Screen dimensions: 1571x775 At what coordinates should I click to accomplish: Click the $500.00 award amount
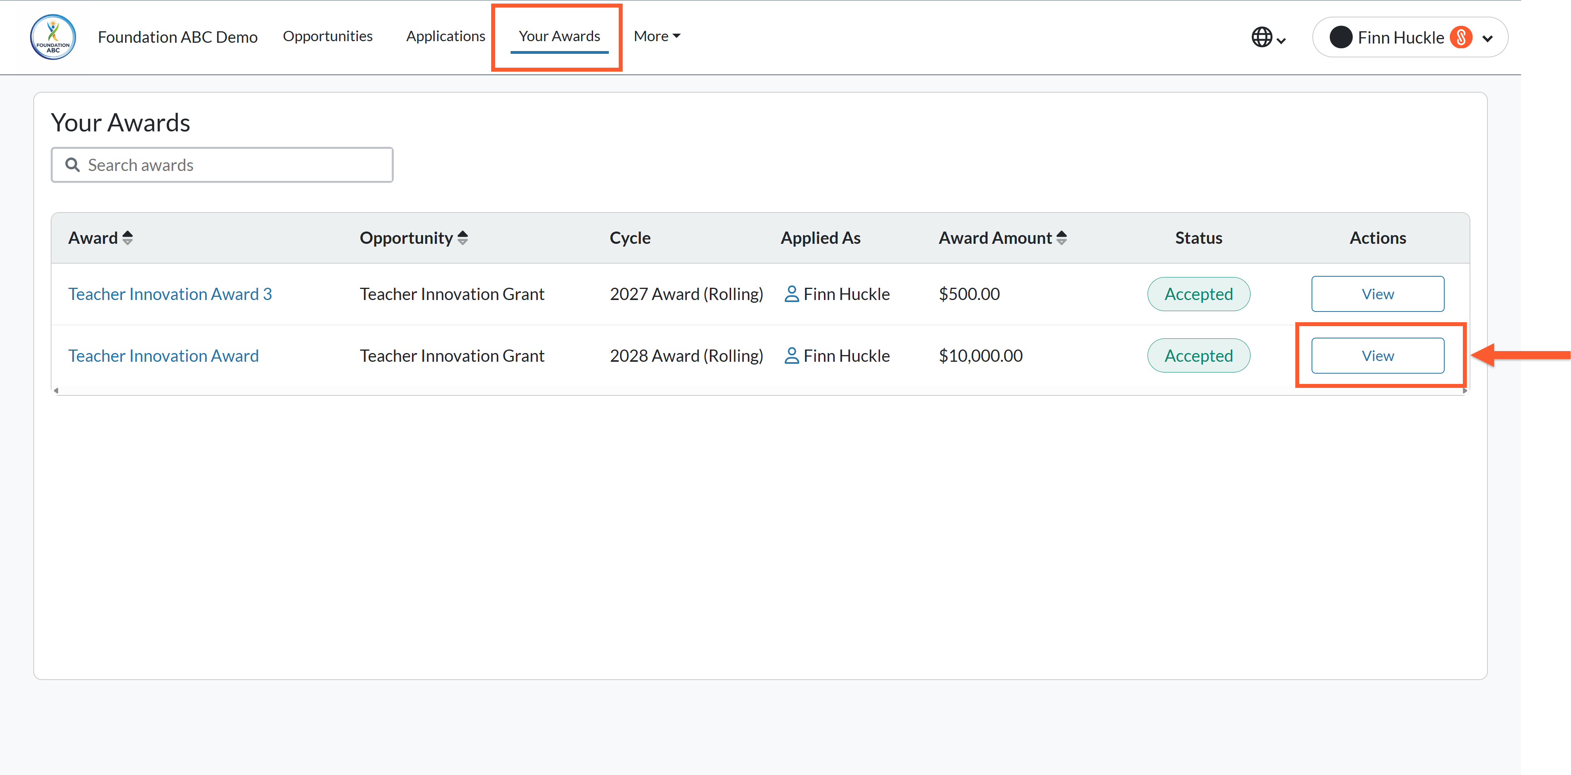[969, 294]
